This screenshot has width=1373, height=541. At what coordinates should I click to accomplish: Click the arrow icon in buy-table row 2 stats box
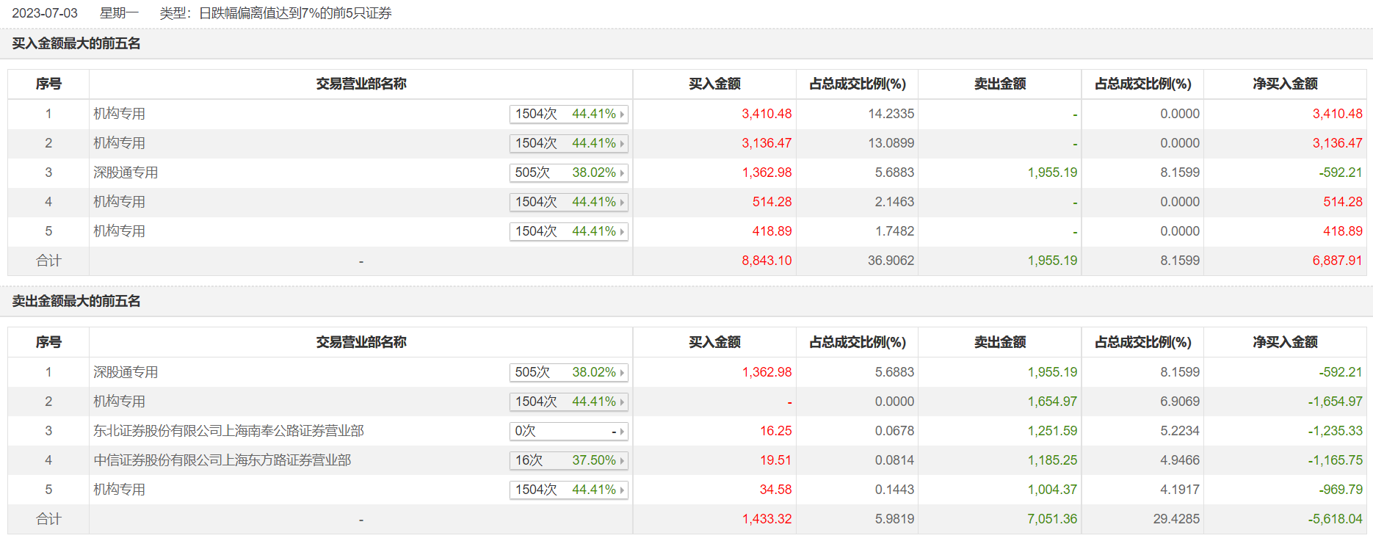pos(622,144)
